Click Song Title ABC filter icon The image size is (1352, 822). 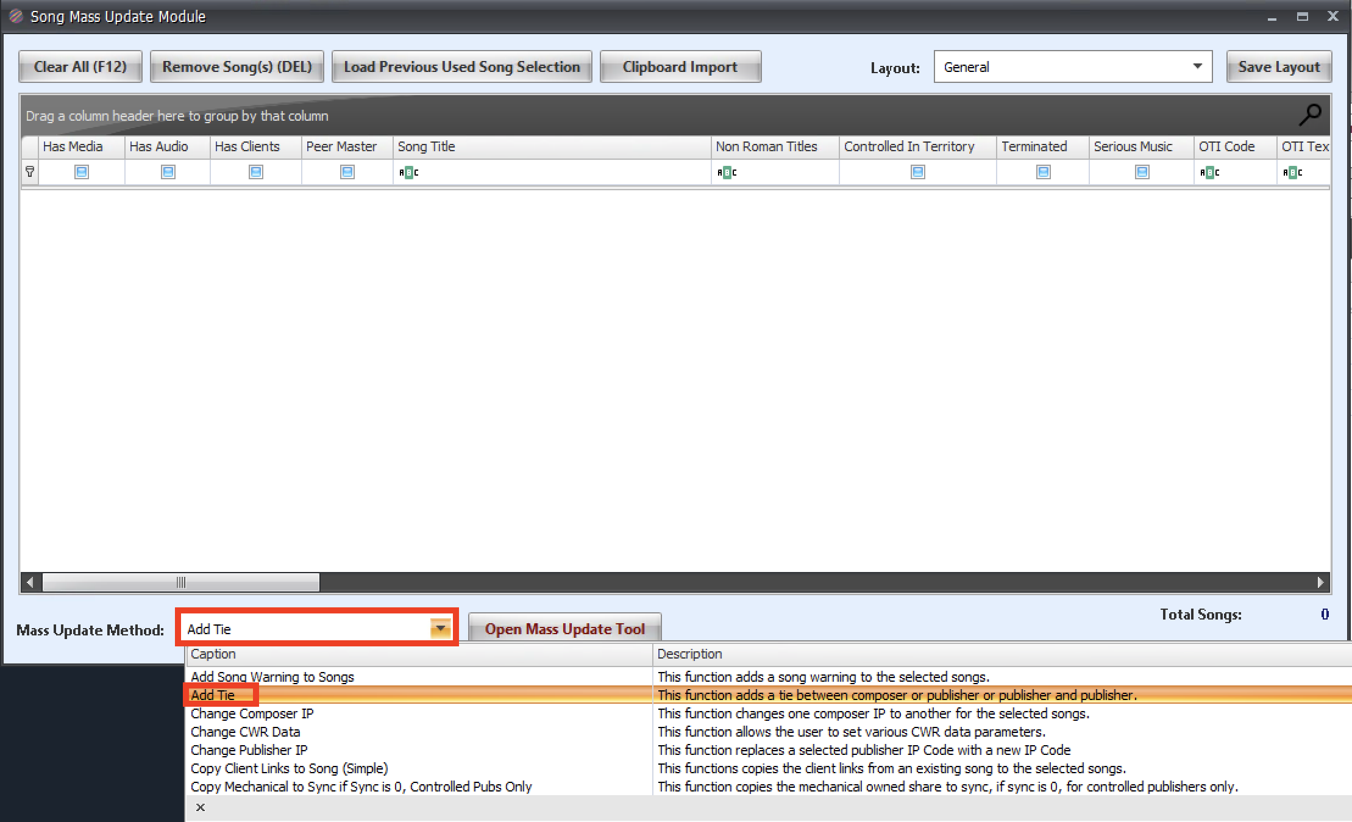pyautogui.click(x=408, y=173)
